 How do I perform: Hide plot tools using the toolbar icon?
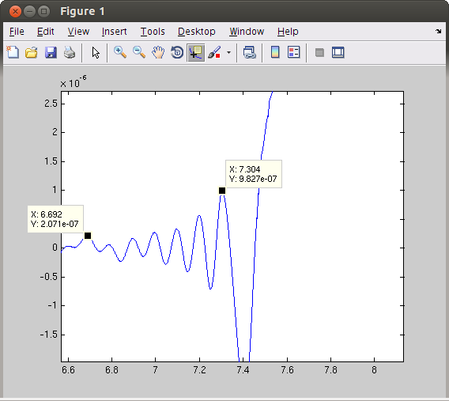[x=319, y=53]
